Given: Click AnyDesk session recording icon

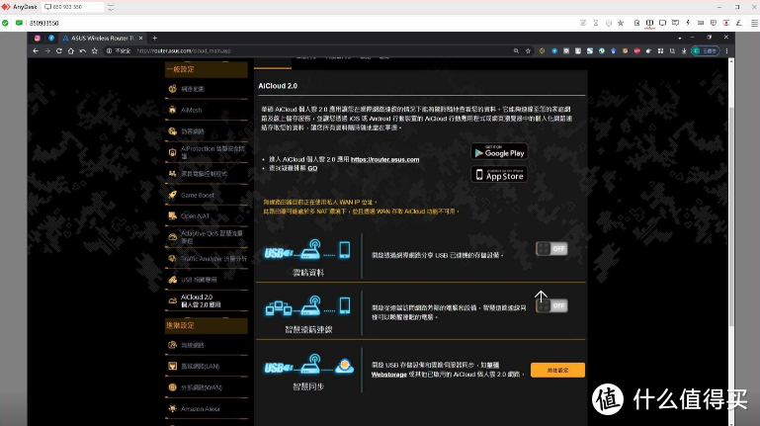Looking at the screenshot, I should [x=726, y=23].
